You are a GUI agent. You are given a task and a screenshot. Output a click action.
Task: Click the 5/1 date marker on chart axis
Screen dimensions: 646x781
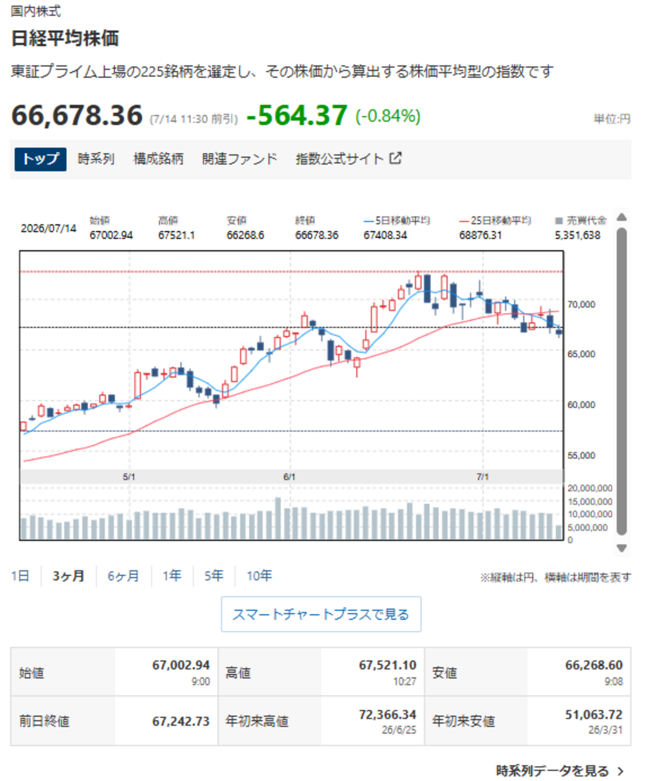129,477
